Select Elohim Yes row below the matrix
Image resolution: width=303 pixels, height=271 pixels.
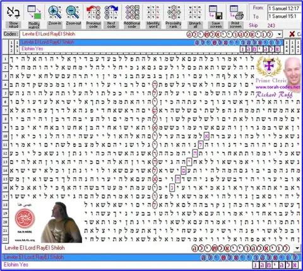[151, 265]
